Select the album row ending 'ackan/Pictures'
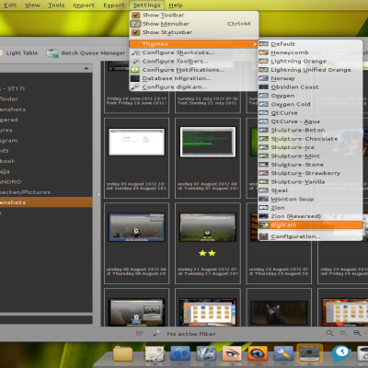This screenshot has height=368, width=368. (46, 192)
